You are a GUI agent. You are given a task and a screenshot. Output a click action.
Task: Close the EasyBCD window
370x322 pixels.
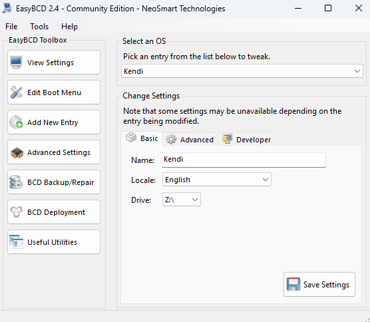click(359, 8)
